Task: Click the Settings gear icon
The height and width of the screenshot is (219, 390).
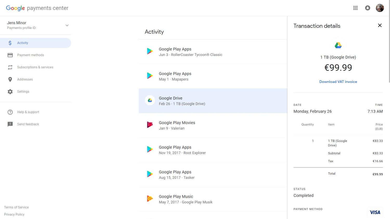Action: pos(10,92)
